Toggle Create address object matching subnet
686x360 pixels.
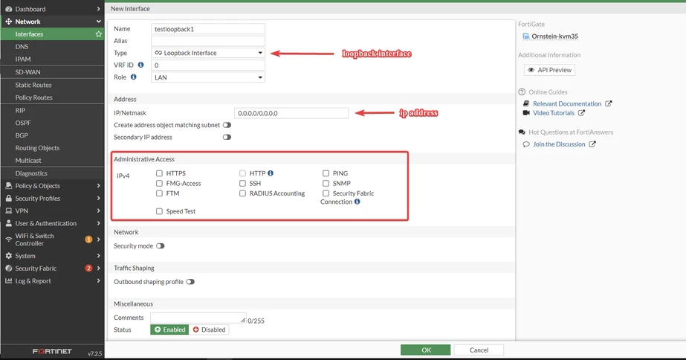(x=227, y=125)
